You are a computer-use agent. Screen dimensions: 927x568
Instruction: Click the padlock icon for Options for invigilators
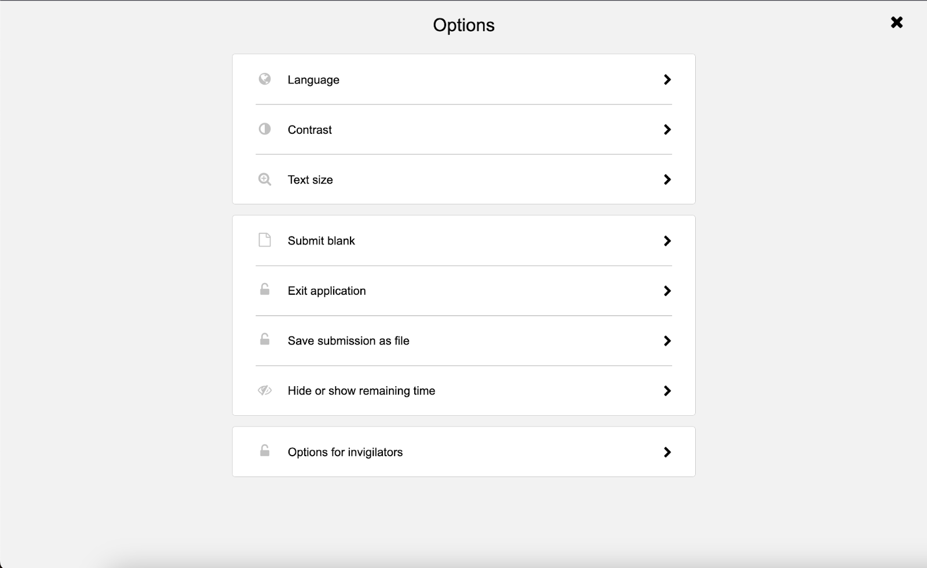click(x=265, y=450)
